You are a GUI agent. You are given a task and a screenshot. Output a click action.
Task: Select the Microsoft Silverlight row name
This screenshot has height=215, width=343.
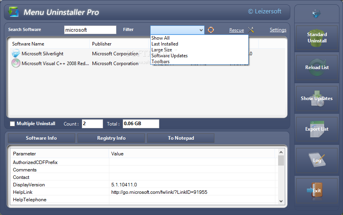coord(42,54)
